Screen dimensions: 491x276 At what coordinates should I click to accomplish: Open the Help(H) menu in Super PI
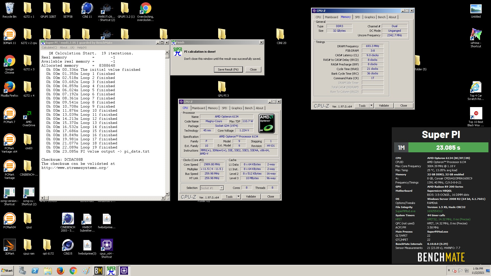coord(82,48)
